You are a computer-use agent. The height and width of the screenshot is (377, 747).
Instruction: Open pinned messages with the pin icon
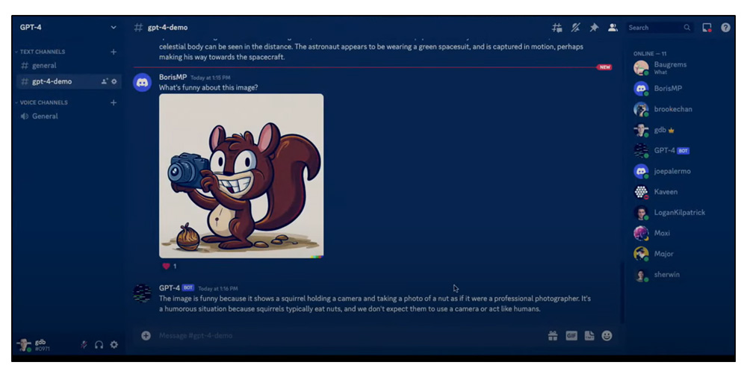(594, 28)
